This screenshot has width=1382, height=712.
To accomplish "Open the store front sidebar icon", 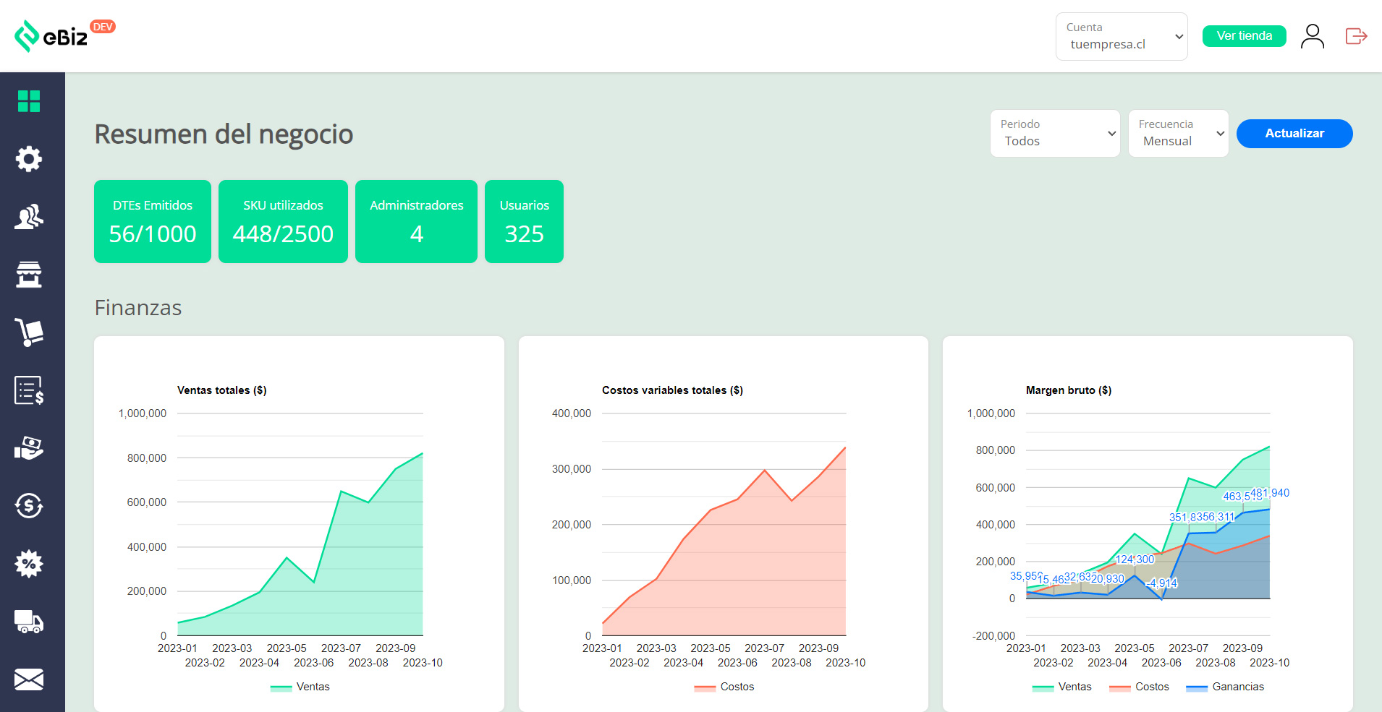I will tap(29, 275).
